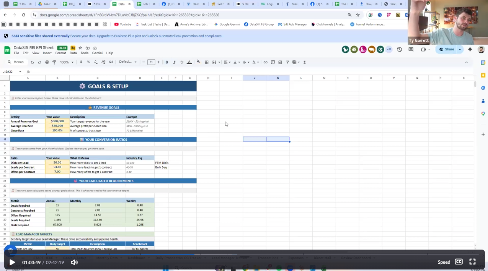Screen dimensions: 488x271
Task: Format selection as currency
Action: coord(81,62)
